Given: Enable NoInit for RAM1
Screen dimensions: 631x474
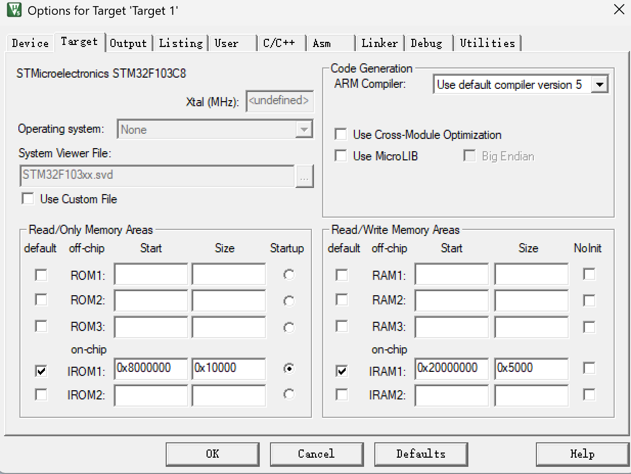Looking at the screenshot, I should click(589, 274).
